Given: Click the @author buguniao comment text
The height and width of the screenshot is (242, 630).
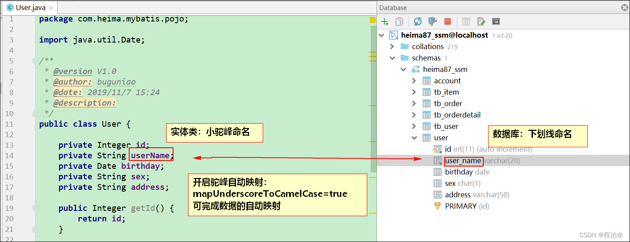Looking at the screenshot, I should tap(94, 82).
